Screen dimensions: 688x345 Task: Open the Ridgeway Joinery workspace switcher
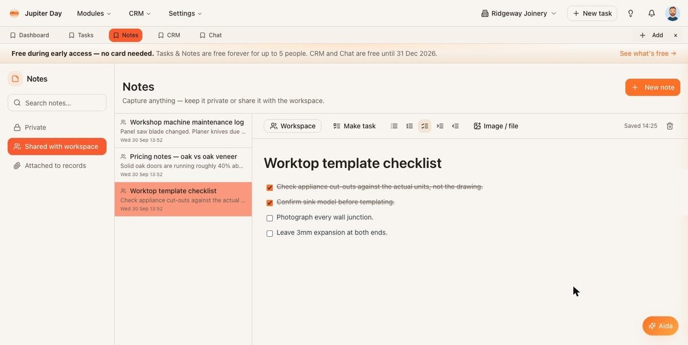coord(519,13)
